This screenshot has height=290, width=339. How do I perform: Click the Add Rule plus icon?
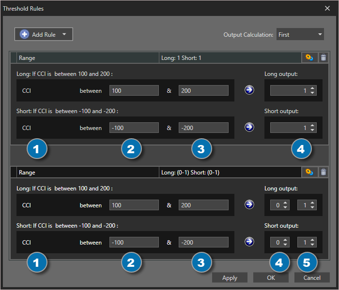(x=24, y=34)
